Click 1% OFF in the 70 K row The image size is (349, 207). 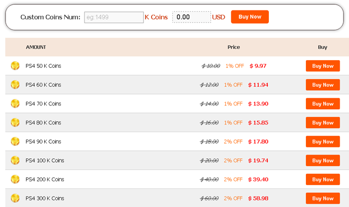pos(233,104)
